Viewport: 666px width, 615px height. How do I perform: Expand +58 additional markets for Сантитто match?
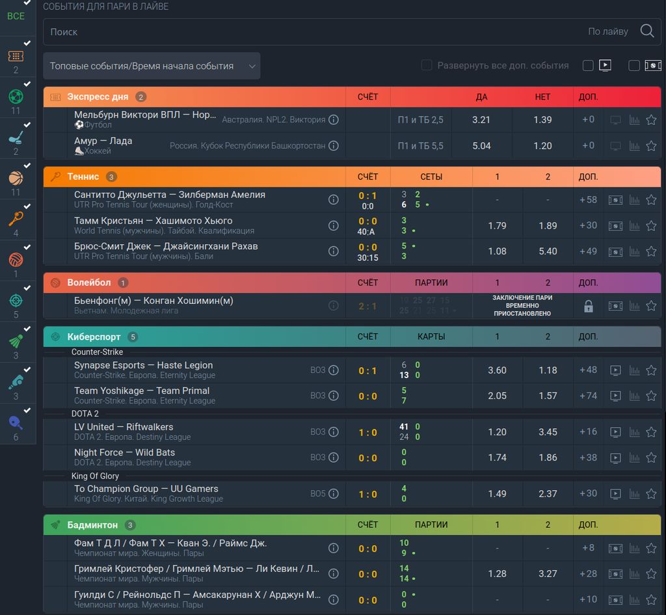click(588, 200)
